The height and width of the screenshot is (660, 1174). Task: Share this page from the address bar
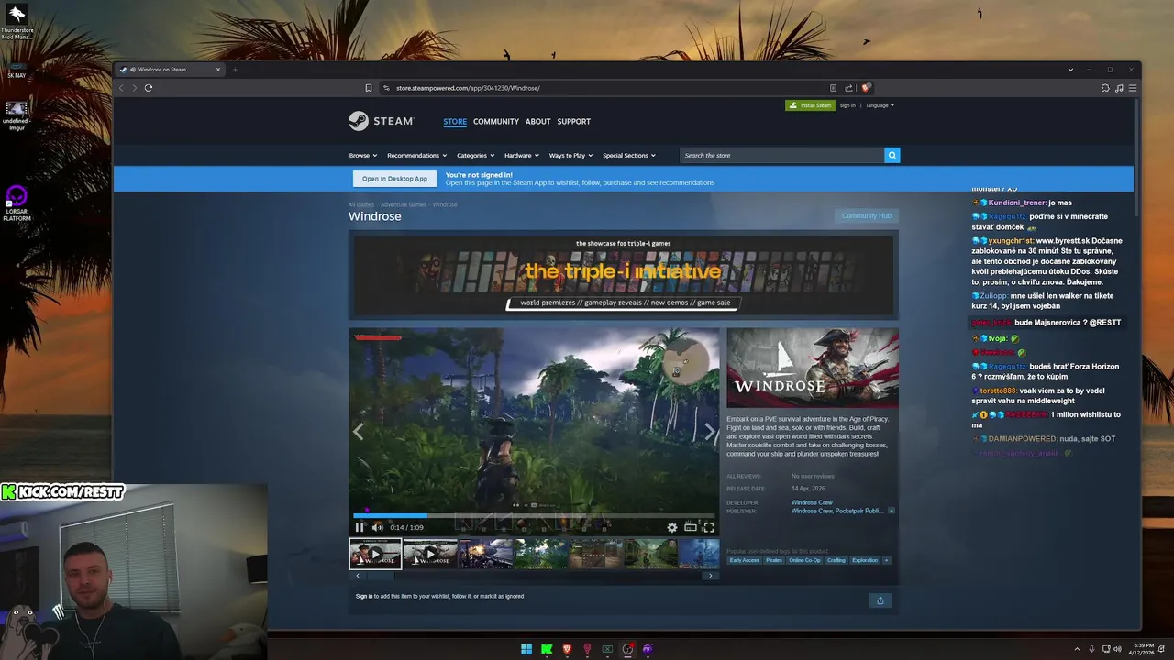click(848, 88)
